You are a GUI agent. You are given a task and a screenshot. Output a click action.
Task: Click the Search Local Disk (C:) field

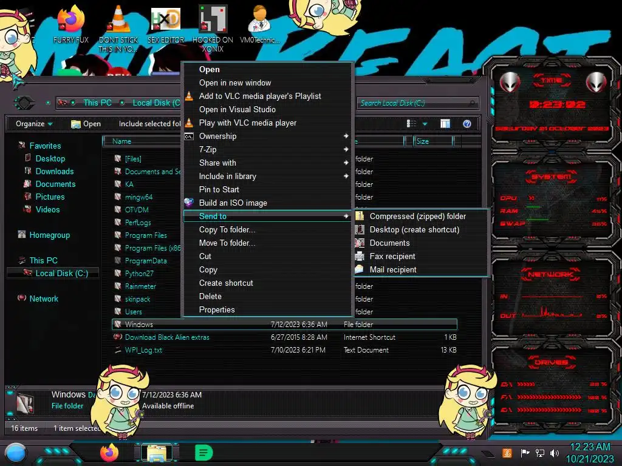point(417,103)
